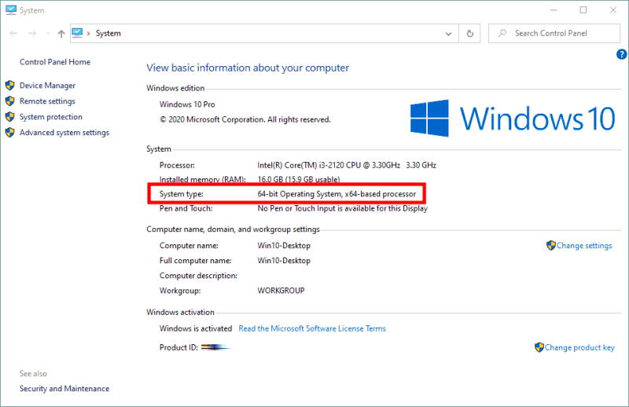Screen dimensions: 629x407
Task: Go back using the back arrow
Action: (x=13, y=33)
